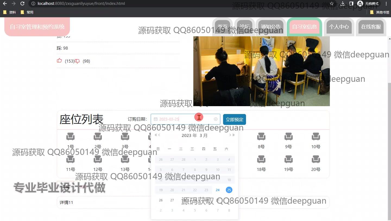
Task: Open browser downloads icon
Action: click(x=343, y=4)
